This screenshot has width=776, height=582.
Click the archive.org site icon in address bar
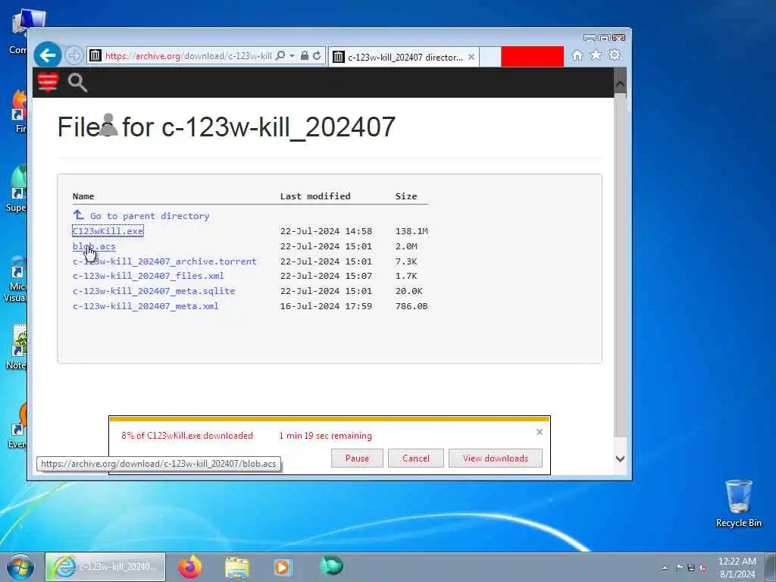[x=95, y=56]
